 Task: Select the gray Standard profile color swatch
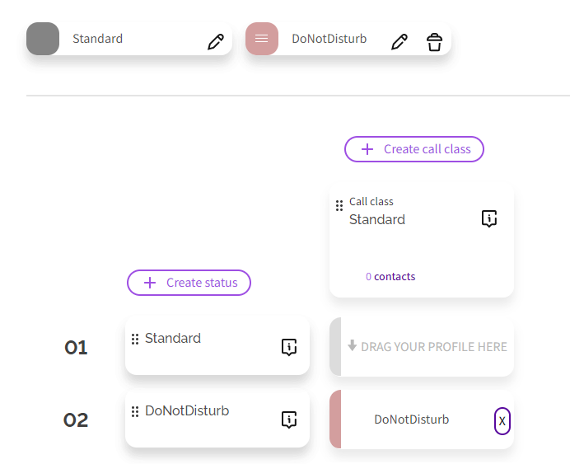(43, 39)
